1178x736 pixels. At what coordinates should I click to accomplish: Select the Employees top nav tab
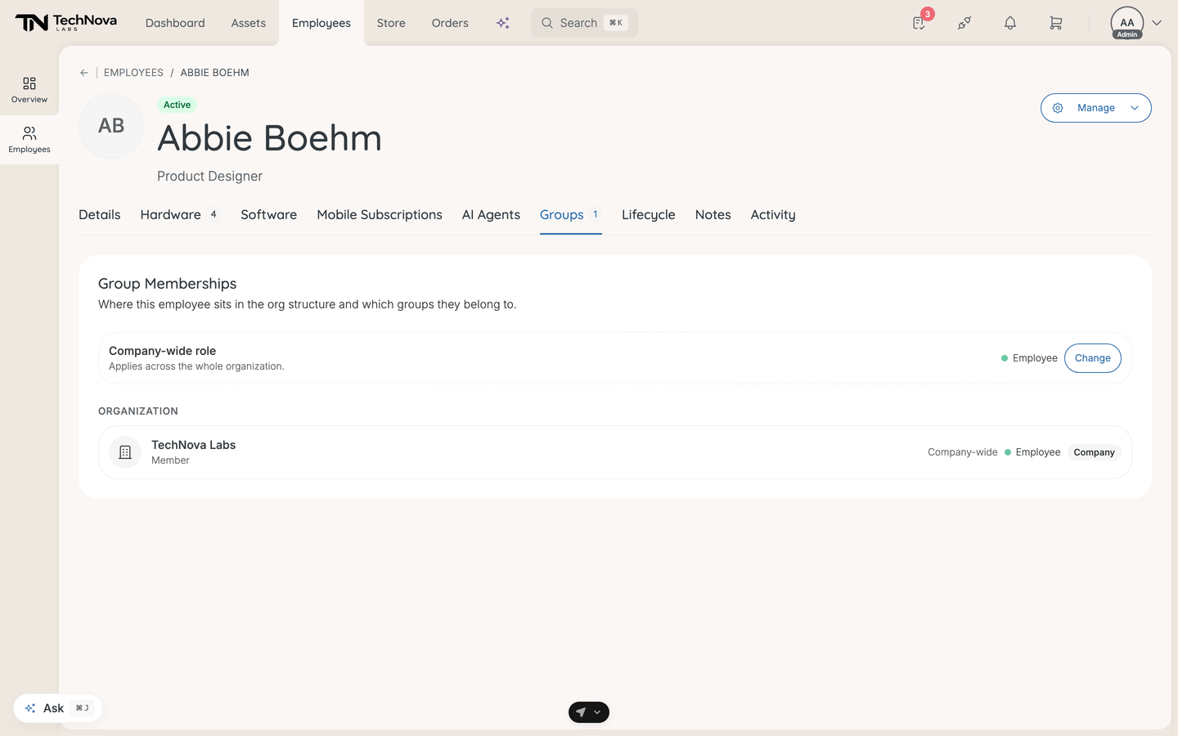coord(321,23)
